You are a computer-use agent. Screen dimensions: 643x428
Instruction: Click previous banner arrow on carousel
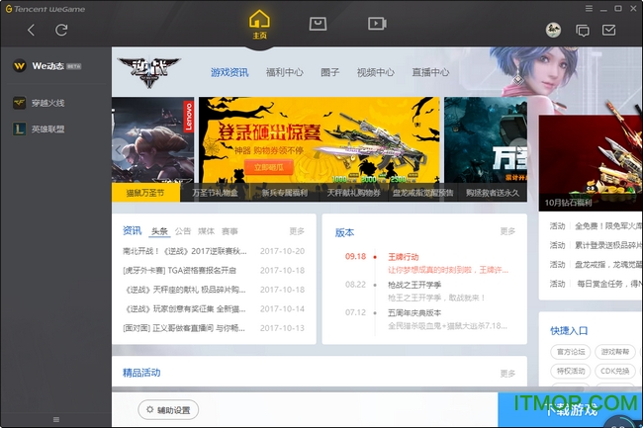tap(119, 150)
